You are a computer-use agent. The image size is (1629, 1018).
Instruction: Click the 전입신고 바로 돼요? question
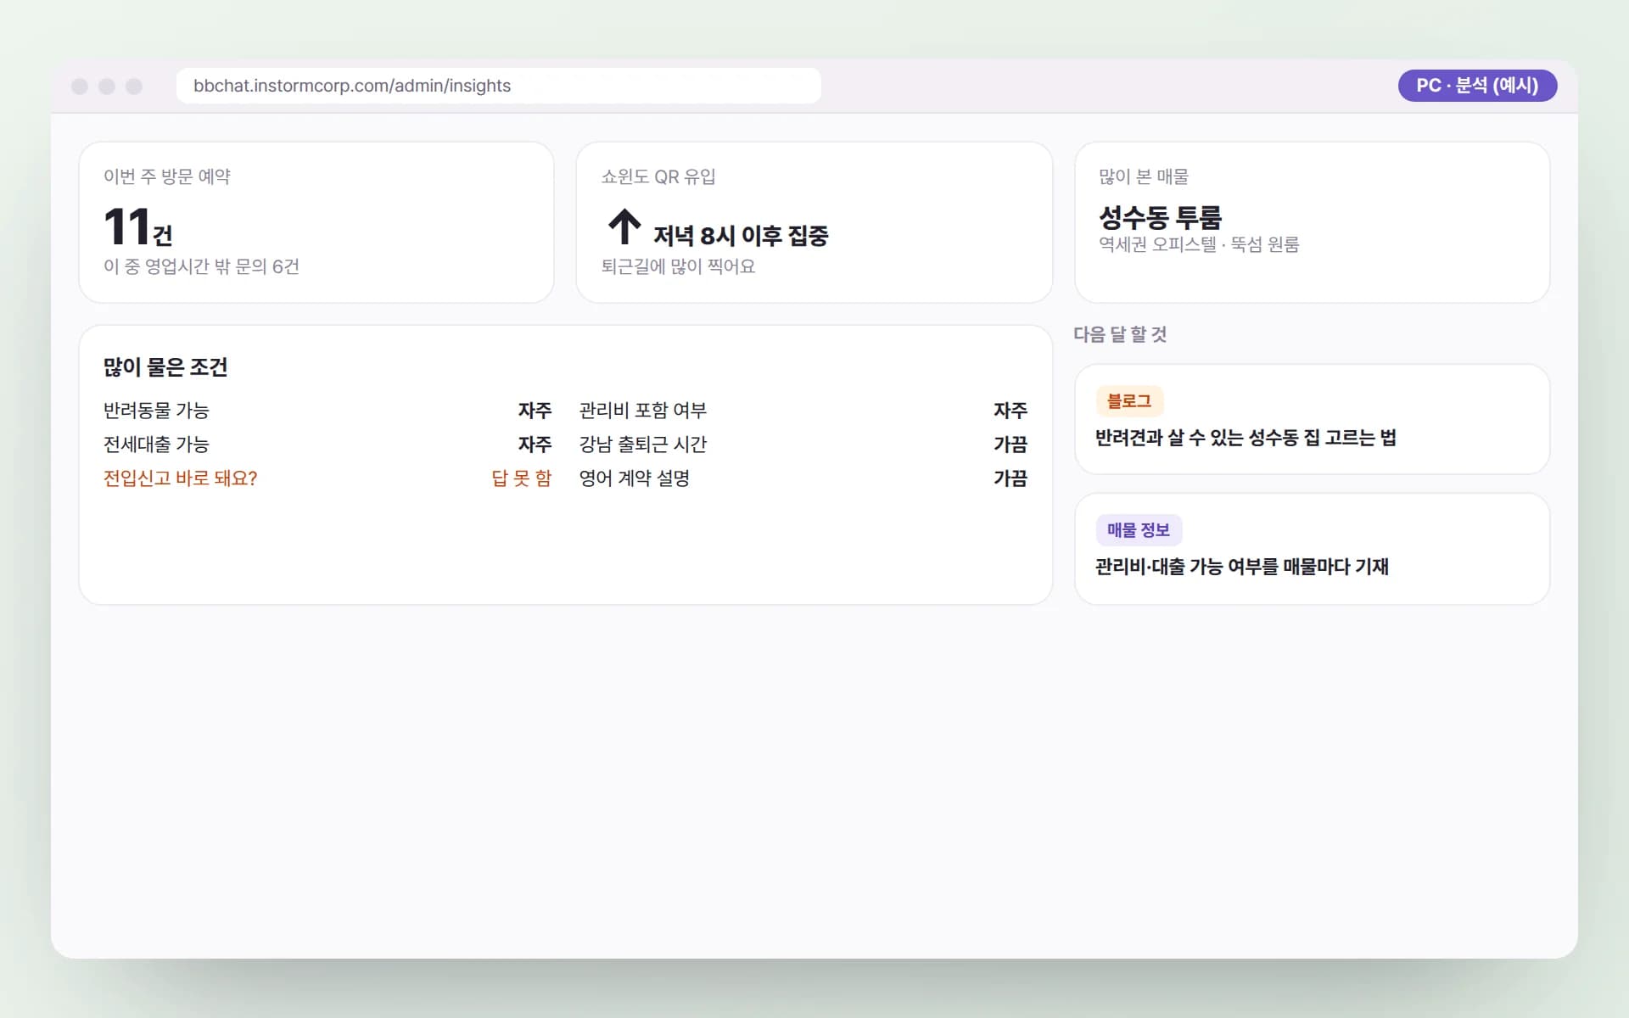pos(180,478)
